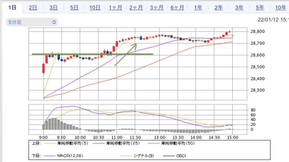Open the 3年 chart range
This screenshot has height=162, width=289.
[239, 8]
